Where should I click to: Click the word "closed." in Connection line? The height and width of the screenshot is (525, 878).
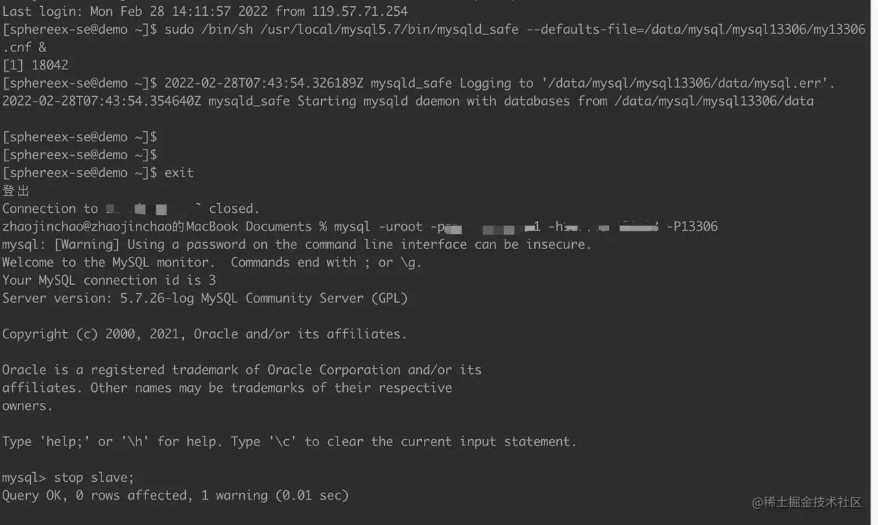[234, 209]
